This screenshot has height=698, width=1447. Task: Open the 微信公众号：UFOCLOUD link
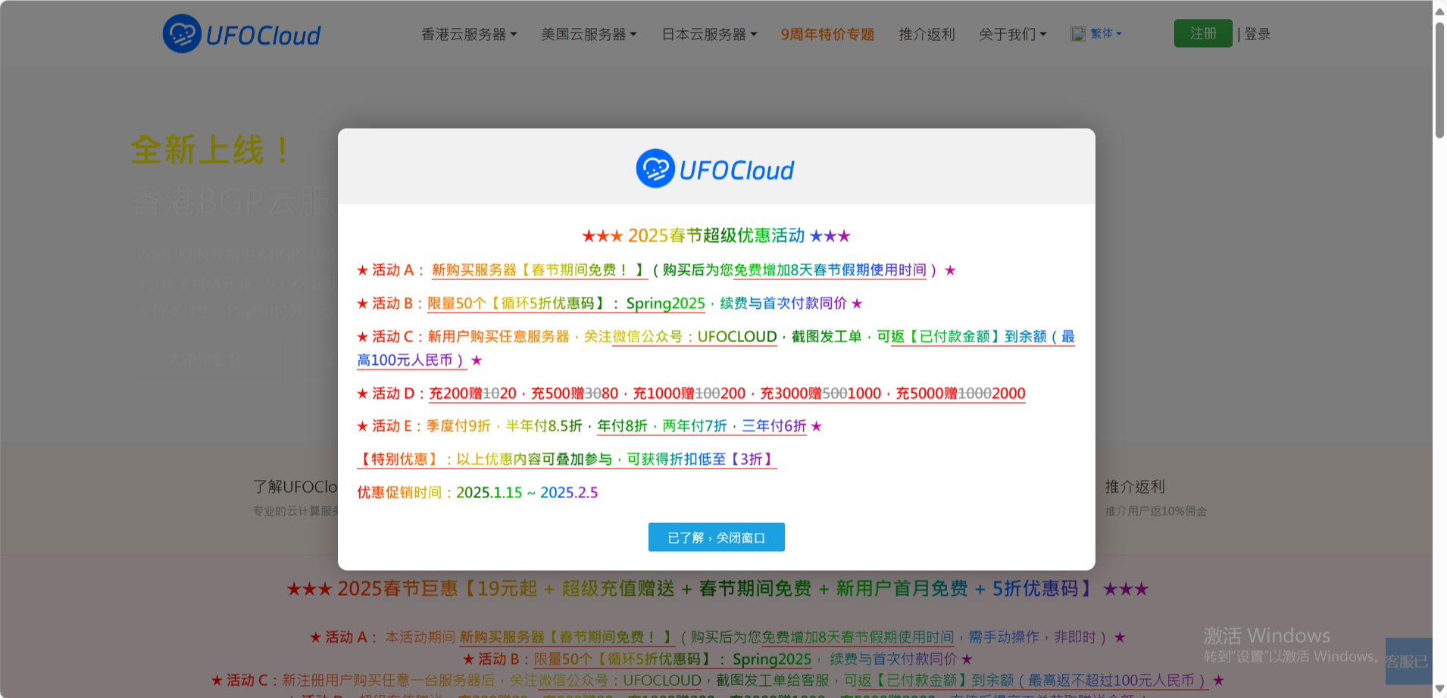(694, 337)
